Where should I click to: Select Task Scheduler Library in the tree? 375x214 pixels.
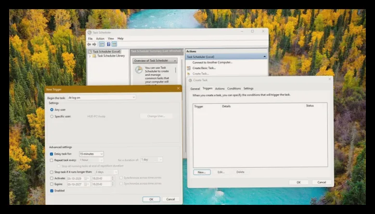click(x=111, y=56)
